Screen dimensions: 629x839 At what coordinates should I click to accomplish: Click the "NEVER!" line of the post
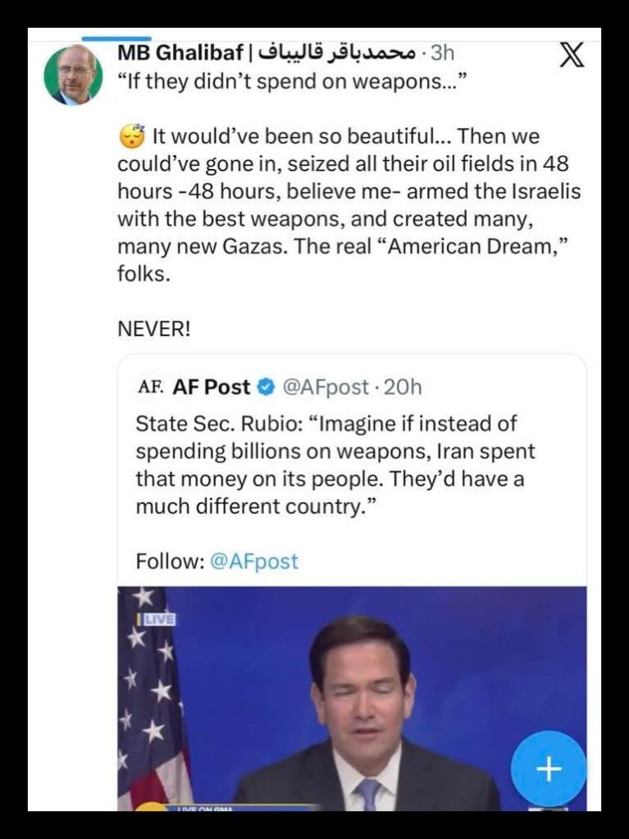(x=154, y=329)
